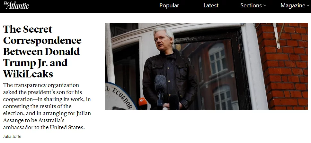Expand the chevron next to Sections
The width and height of the screenshot is (311, 143).
click(265, 6)
